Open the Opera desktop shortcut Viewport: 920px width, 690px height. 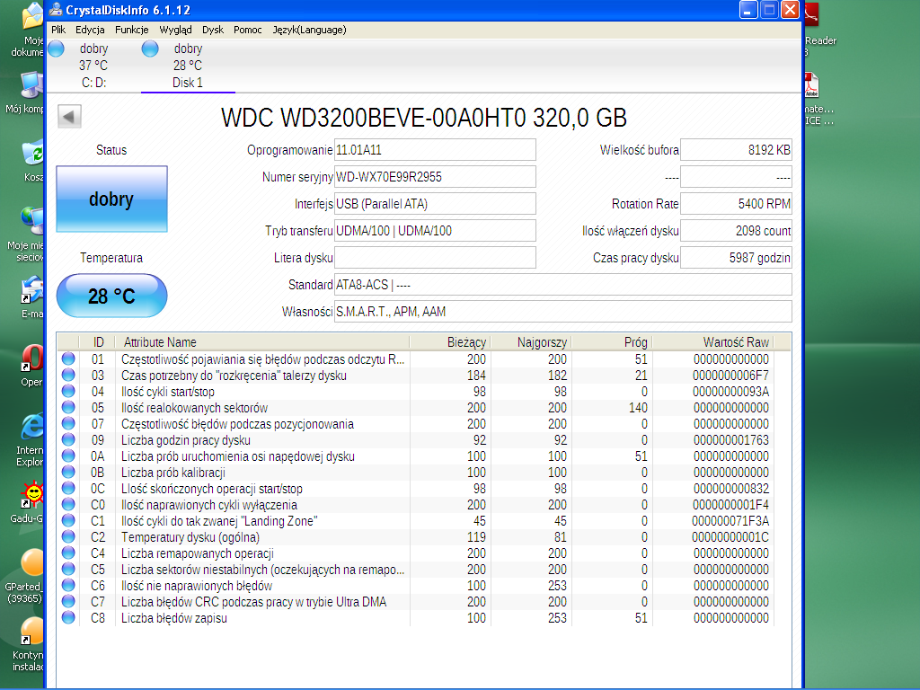[31, 366]
